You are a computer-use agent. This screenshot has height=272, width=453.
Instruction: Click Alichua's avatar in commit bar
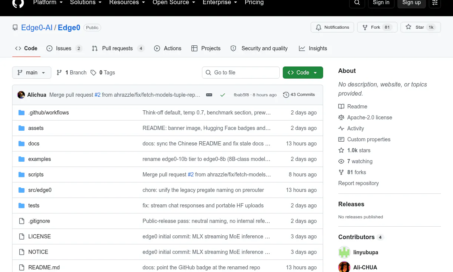pyautogui.click(x=21, y=95)
